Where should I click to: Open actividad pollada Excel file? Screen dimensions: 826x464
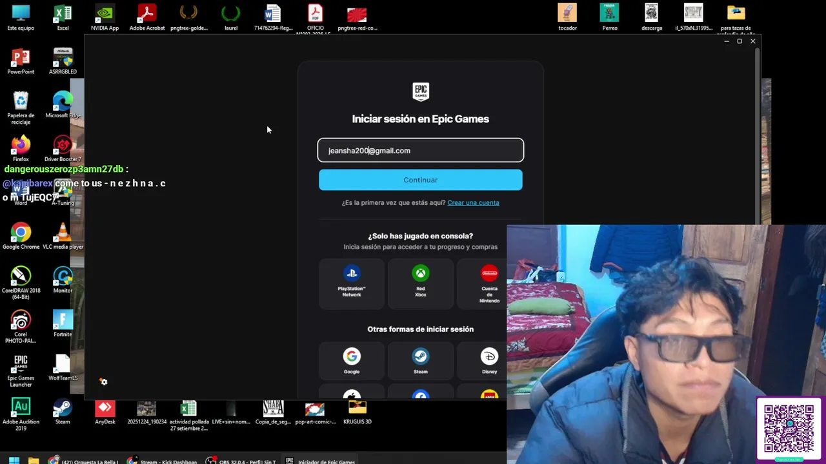[188, 415]
